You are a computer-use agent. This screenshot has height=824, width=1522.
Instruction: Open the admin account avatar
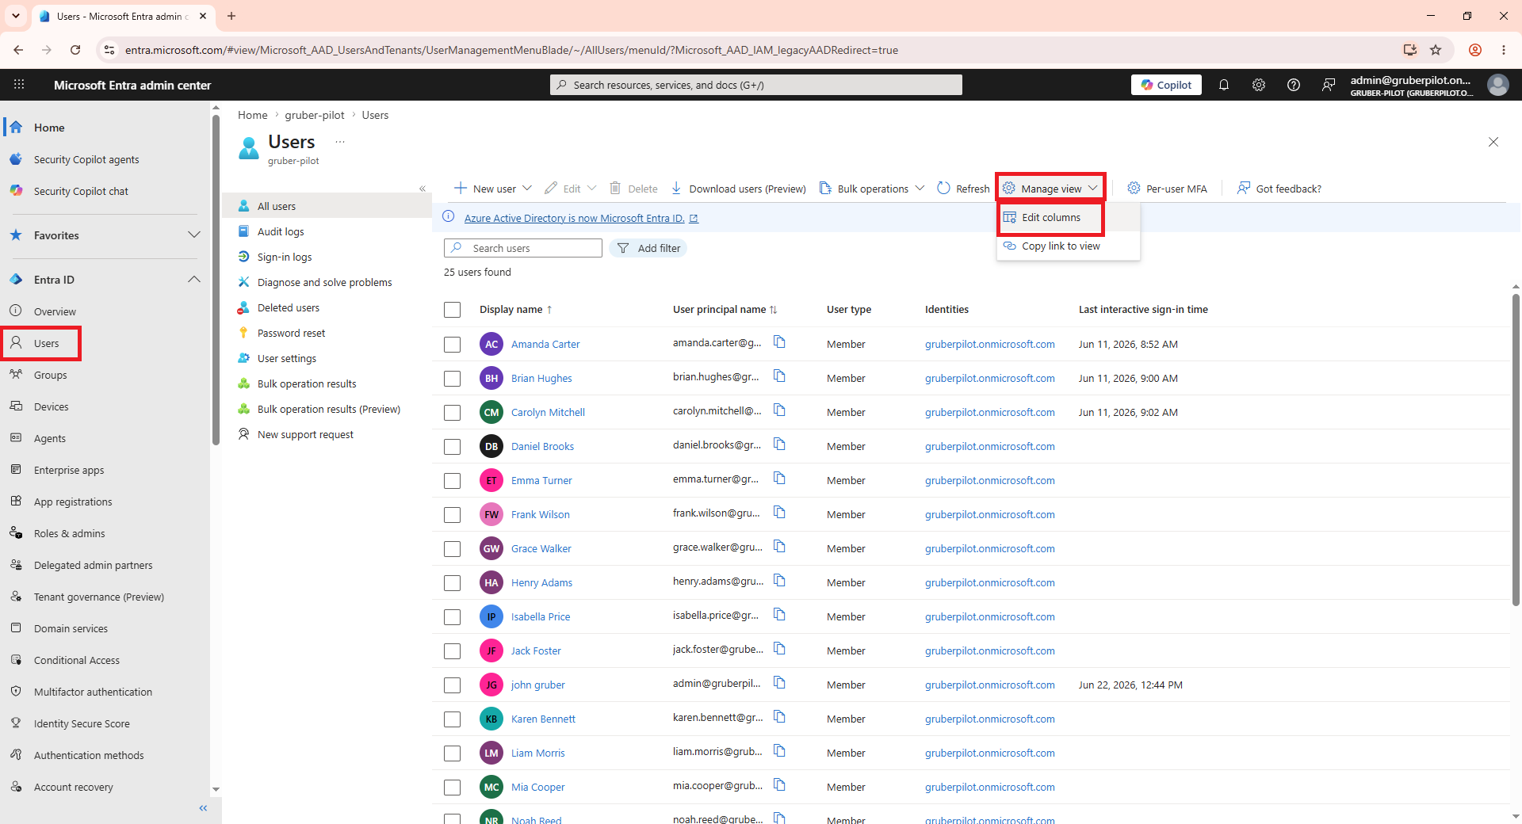[1498, 85]
